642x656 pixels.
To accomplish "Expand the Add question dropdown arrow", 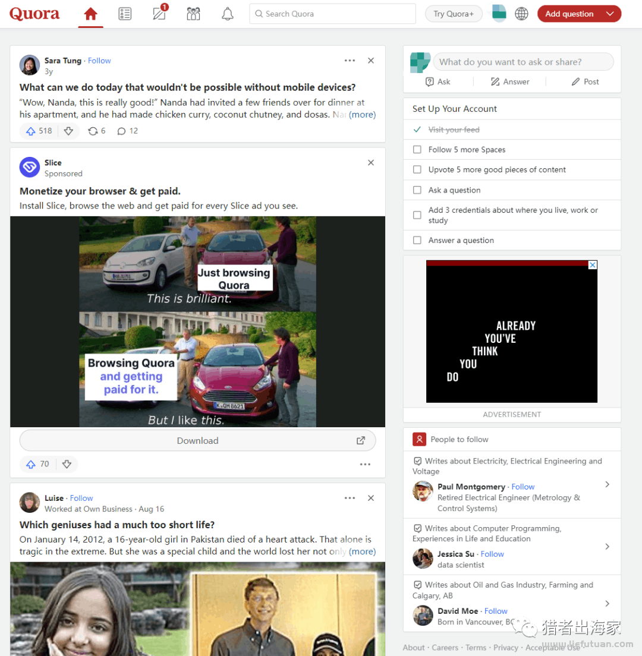I will tap(610, 14).
